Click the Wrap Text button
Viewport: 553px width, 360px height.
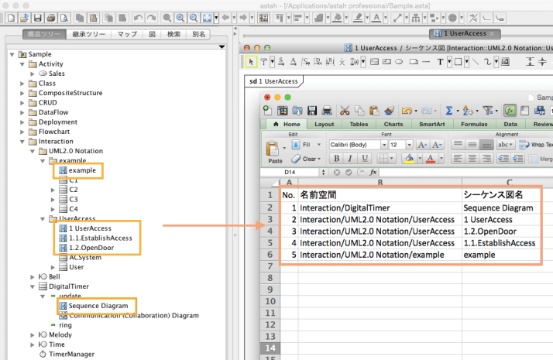(534, 145)
